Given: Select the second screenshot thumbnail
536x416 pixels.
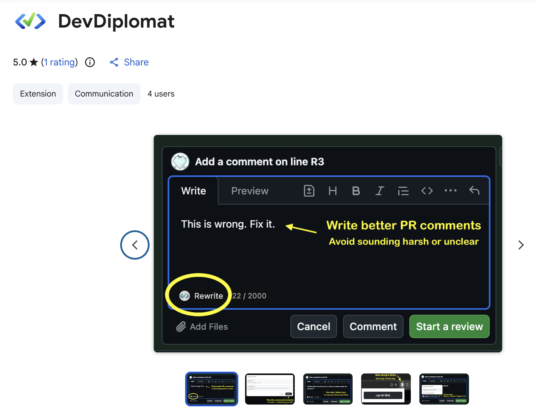Looking at the screenshot, I should (270, 389).
